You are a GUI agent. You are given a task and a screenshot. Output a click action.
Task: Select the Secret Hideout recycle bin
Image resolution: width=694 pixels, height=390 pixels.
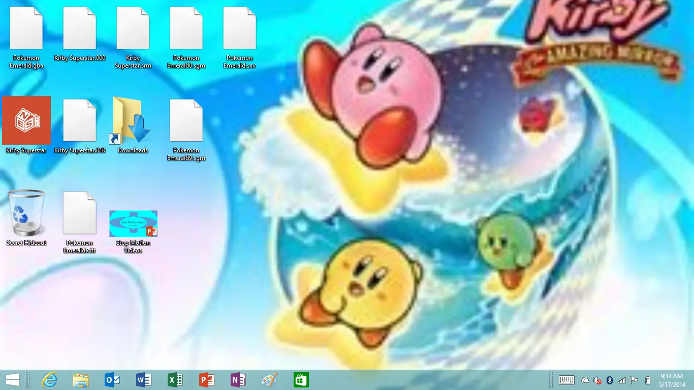pos(26,213)
